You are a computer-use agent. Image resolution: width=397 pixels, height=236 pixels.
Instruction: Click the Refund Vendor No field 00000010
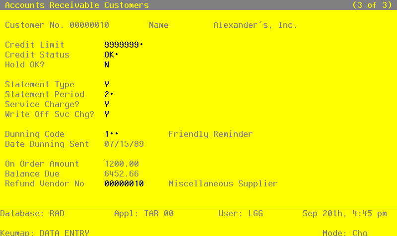tap(124, 183)
